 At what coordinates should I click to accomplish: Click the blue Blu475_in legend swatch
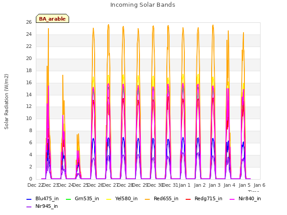[29, 199]
